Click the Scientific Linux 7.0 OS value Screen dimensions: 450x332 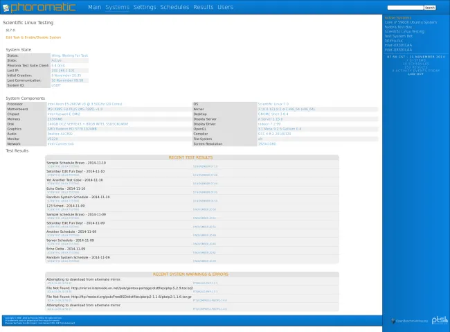273,104
